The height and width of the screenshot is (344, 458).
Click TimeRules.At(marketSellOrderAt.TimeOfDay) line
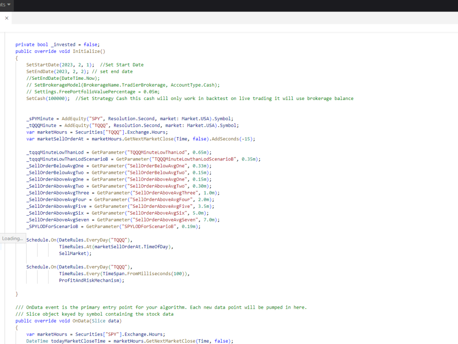tap(116, 247)
